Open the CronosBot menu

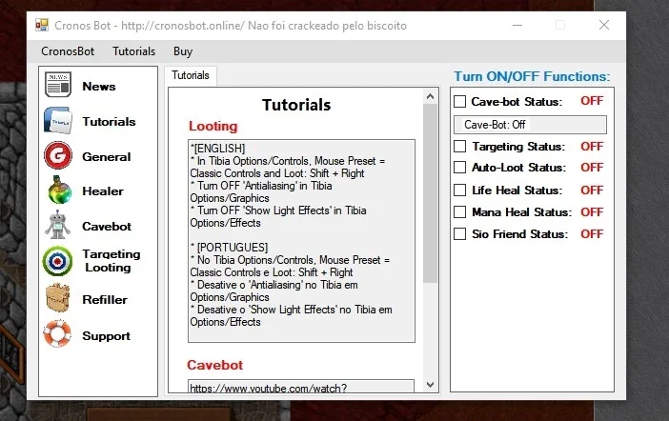tap(68, 51)
